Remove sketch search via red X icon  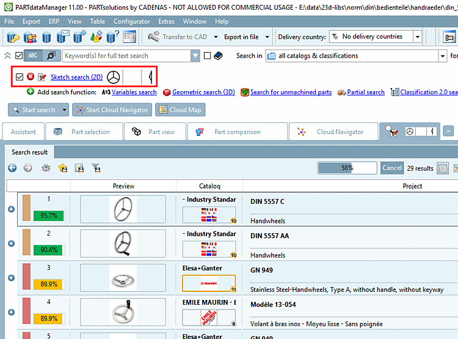click(x=31, y=76)
